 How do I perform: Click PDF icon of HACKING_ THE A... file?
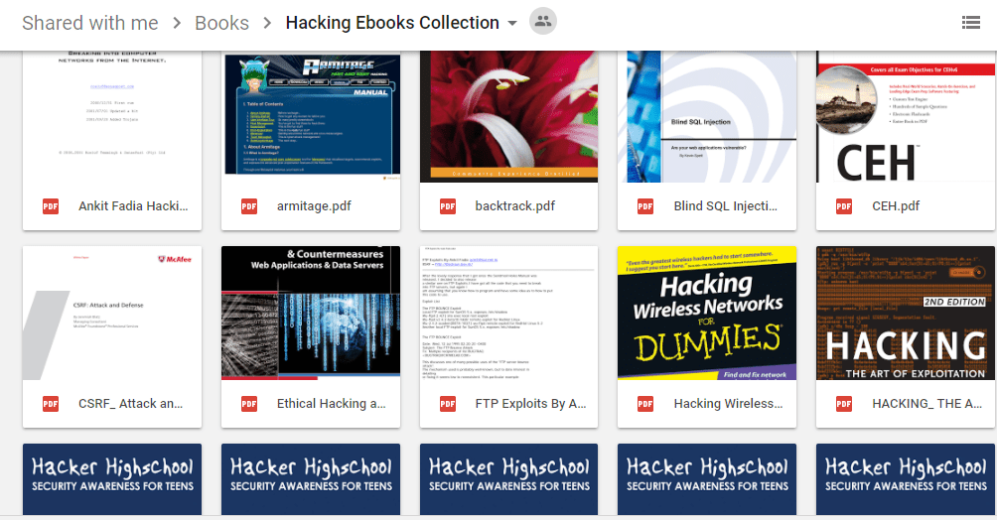click(844, 404)
